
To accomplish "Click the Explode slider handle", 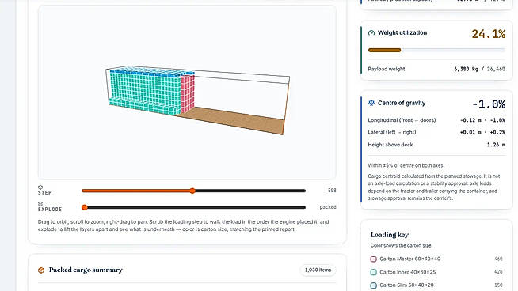I will tap(85, 207).
